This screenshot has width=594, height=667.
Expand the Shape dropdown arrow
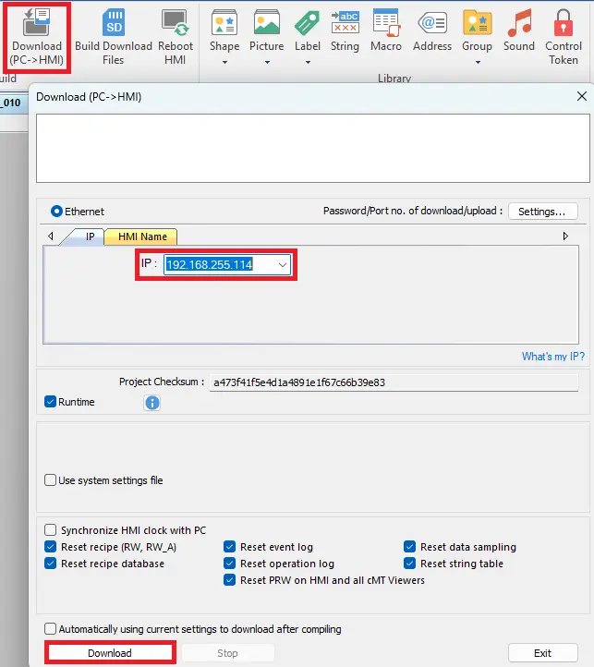click(x=224, y=63)
